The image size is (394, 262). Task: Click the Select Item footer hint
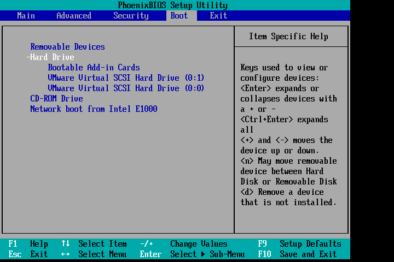point(102,243)
